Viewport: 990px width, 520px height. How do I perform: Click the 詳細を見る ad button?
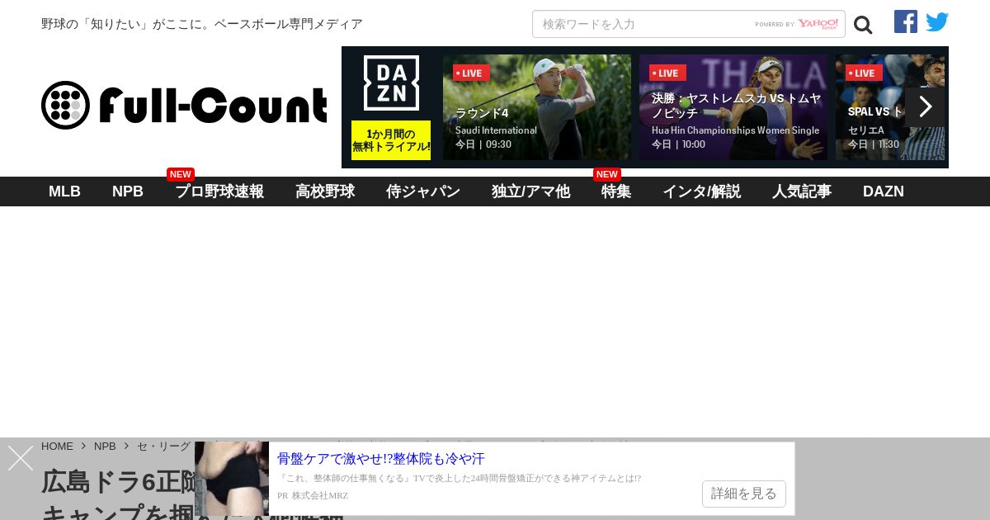click(x=744, y=494)
